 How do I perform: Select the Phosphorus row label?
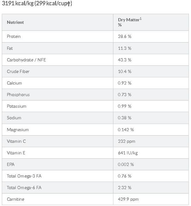pos(18,95)
